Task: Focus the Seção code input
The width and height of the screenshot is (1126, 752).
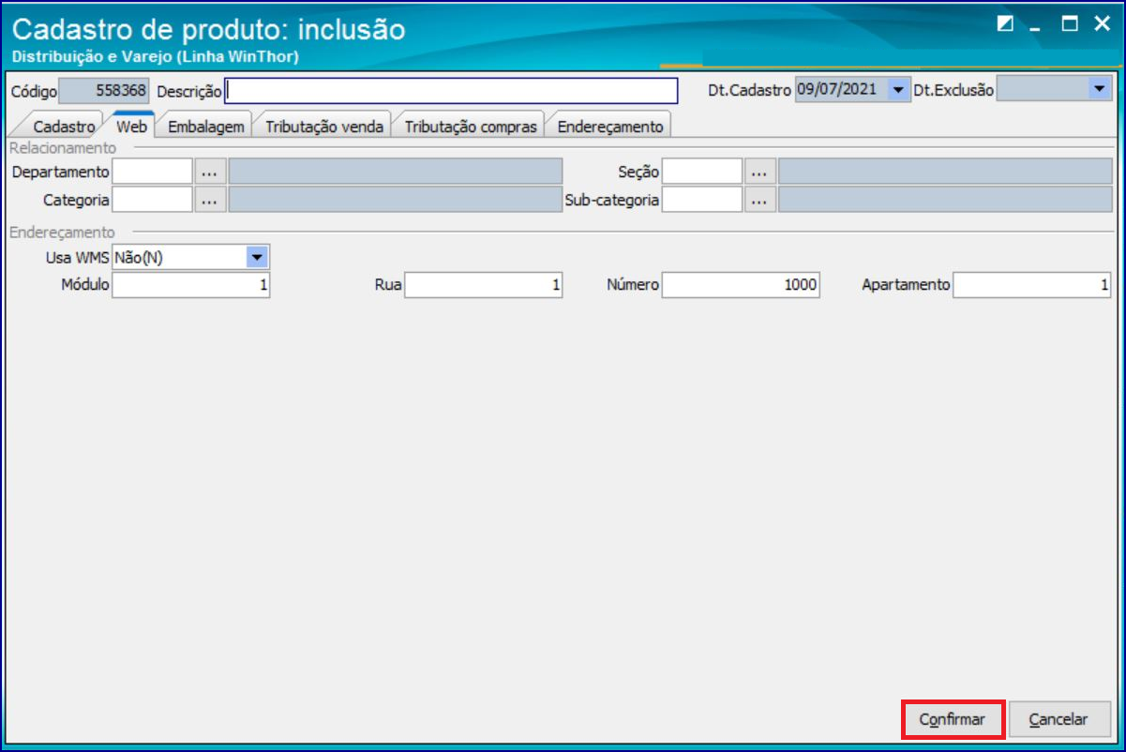Action: [x=702, y=172]
